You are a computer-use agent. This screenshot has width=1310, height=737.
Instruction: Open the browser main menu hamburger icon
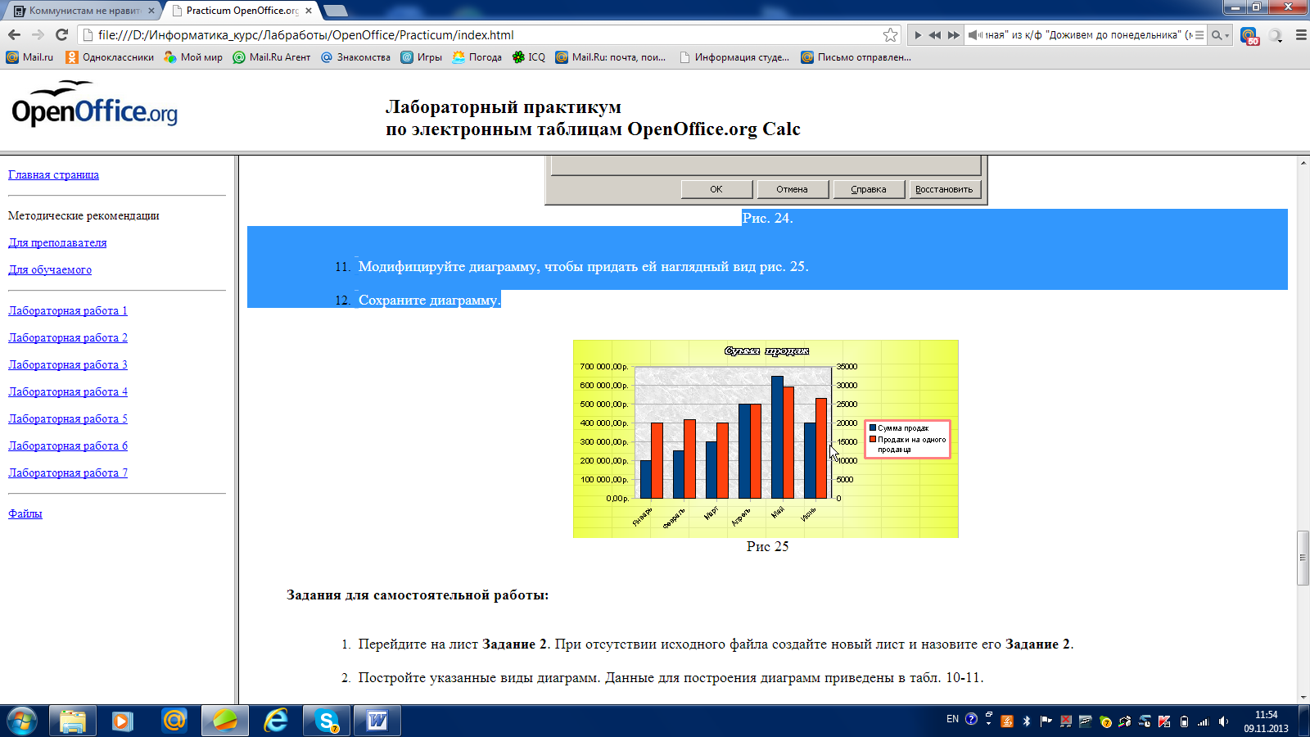pyautogui.click(x=1301, y=35)
